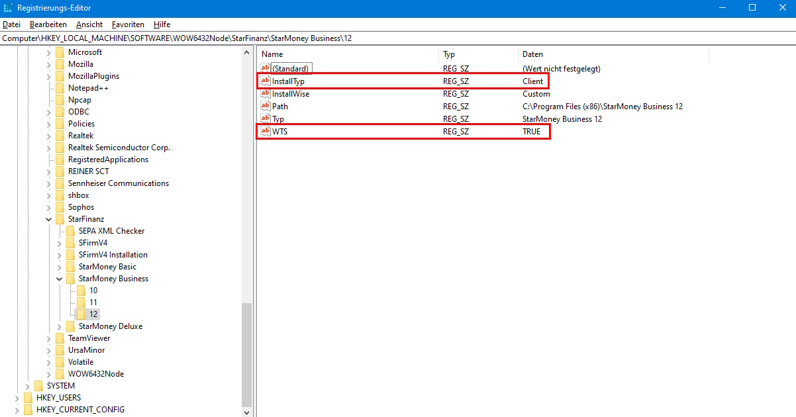796x417 pixels.
Task: Click the tree pane scrollbar thumb
Action: pyautogui.click(x=247, y=355)
